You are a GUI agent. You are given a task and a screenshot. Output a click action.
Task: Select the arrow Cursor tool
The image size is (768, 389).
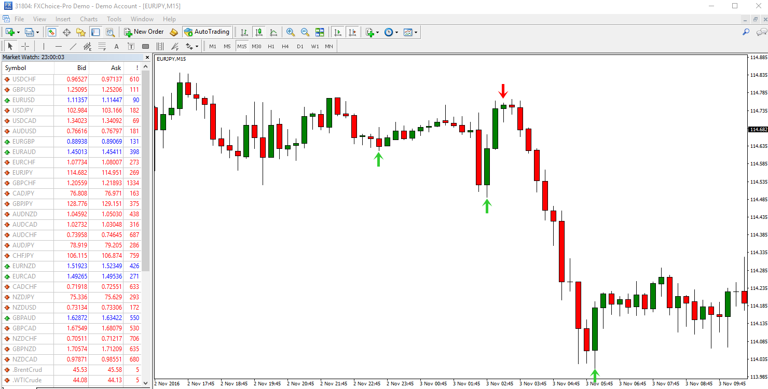coord(10,46)
